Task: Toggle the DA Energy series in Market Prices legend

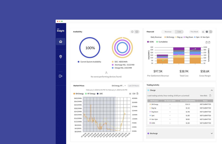Action: coord(78,94)
